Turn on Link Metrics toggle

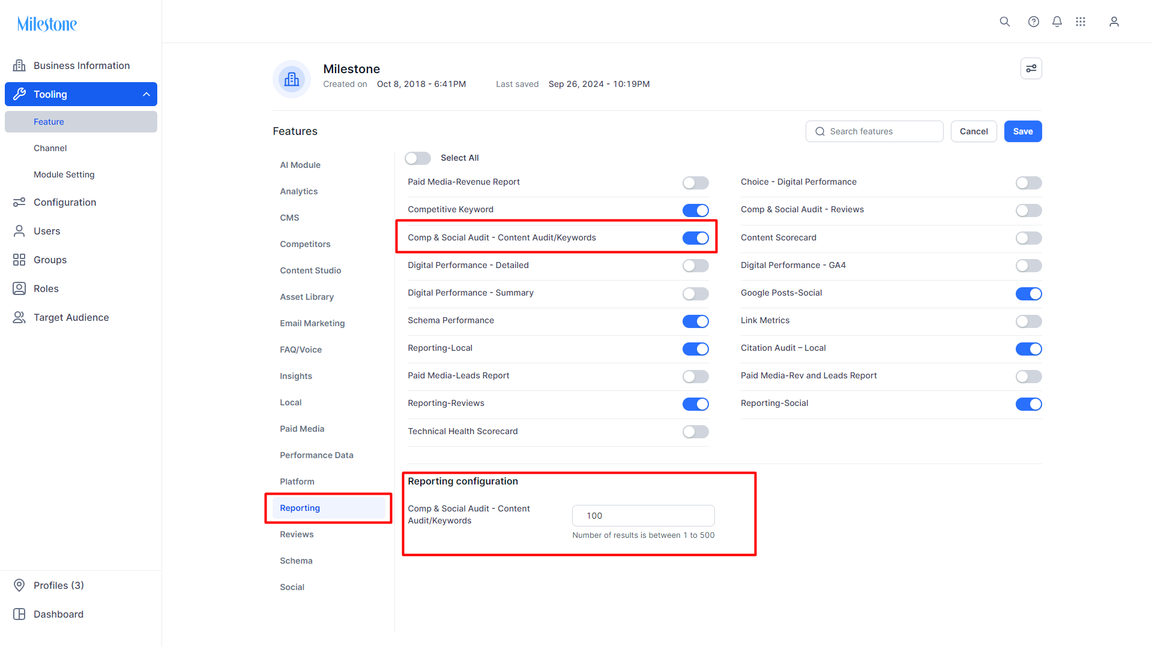(x=1029, y=321)
